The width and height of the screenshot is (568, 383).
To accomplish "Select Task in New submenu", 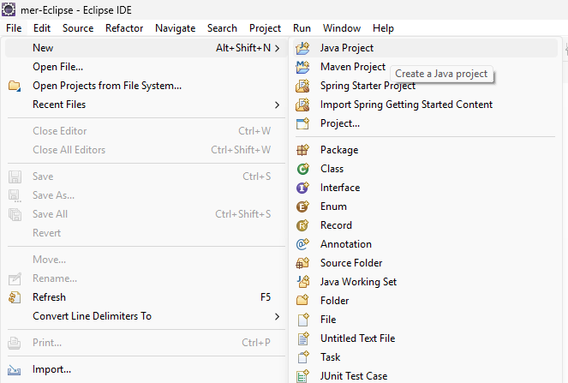I will coord(425,357).
